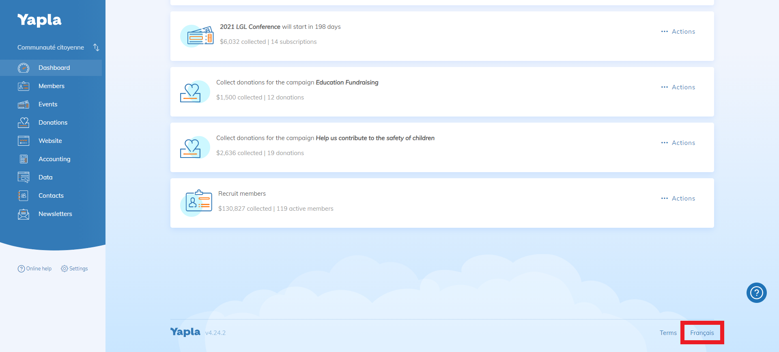
Task: Click the Newsletters envelope icon
Action: [24, 214]
